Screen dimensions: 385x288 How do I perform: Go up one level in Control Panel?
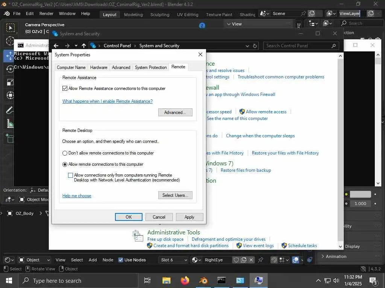pos(84,46)
